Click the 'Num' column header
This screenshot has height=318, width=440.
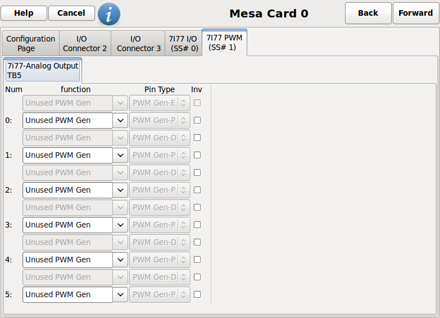[x=13, y=89]
